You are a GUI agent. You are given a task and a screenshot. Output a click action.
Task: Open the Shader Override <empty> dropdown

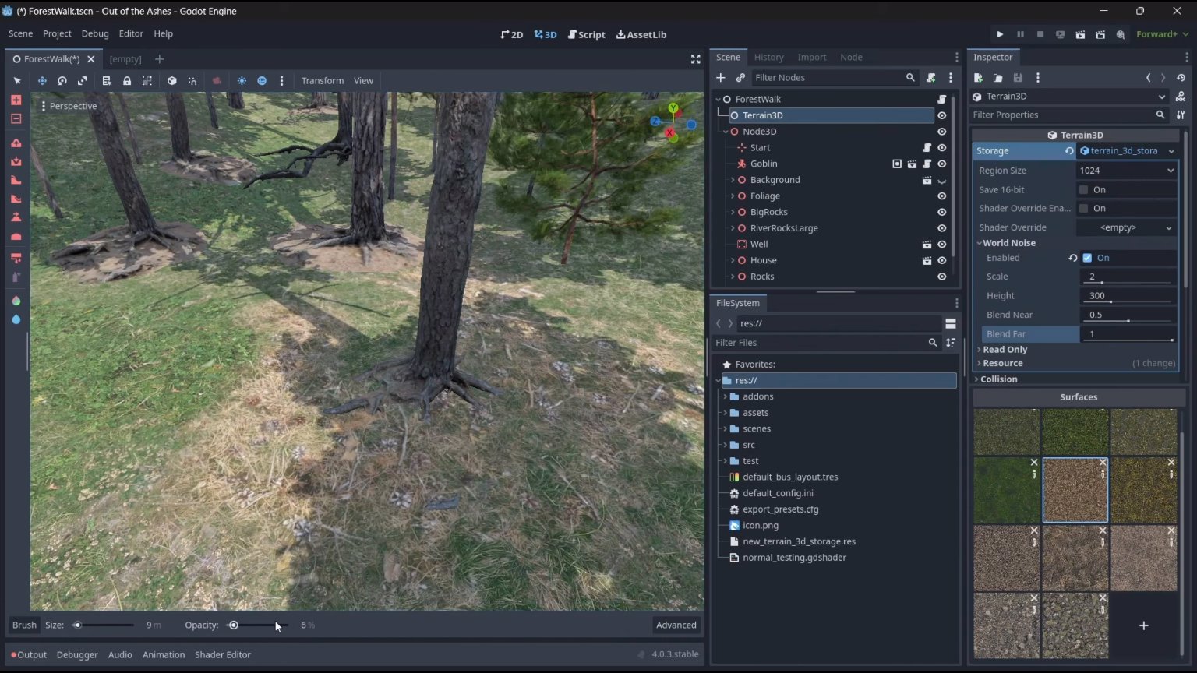pos(1127,227)
